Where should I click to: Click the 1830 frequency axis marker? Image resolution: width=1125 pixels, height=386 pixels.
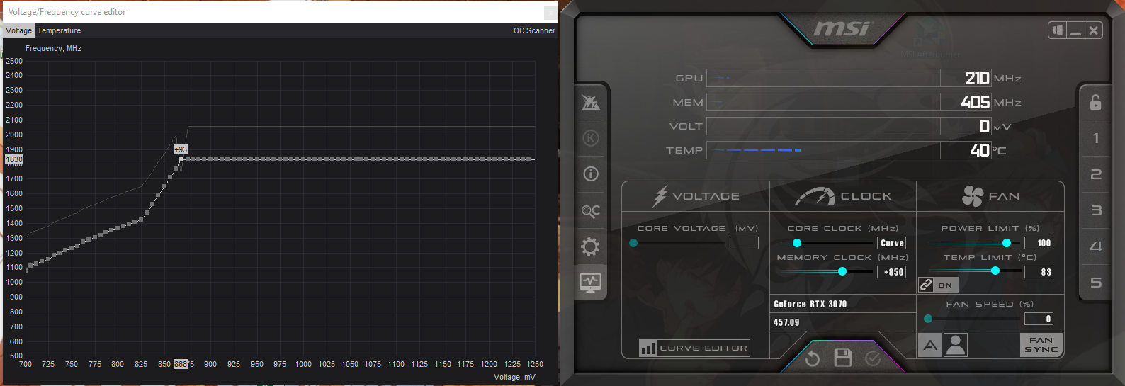(14, 159)
